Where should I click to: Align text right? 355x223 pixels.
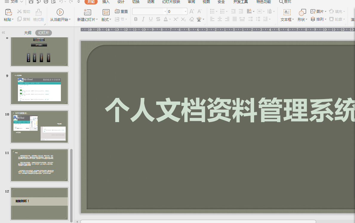227,19
